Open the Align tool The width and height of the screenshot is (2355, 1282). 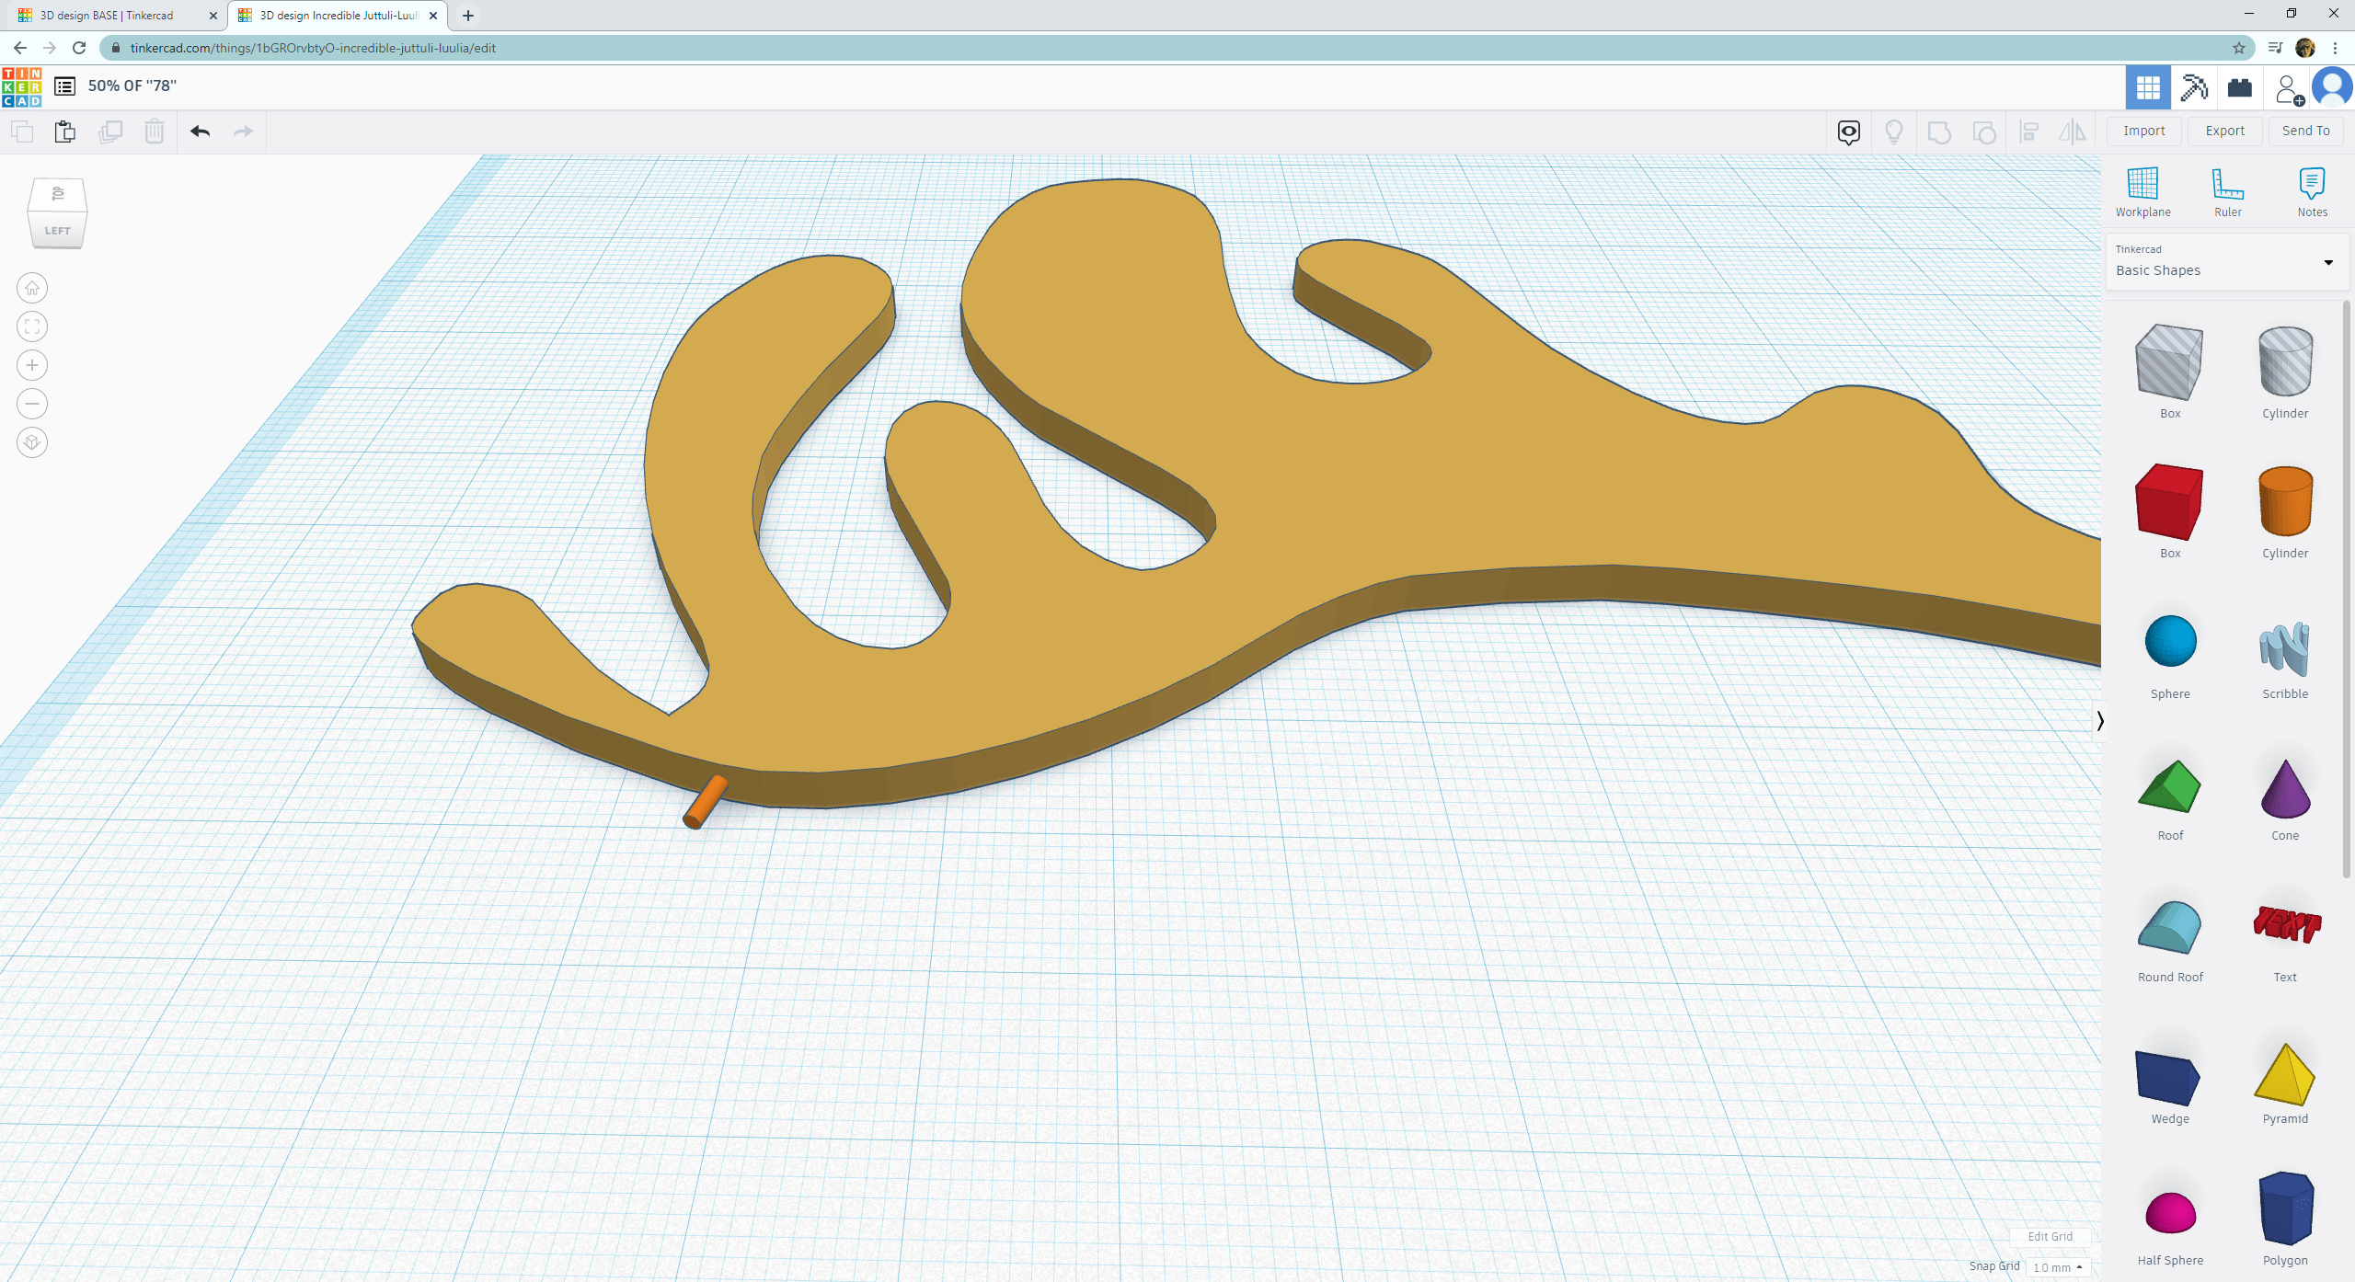[2028, 132]
